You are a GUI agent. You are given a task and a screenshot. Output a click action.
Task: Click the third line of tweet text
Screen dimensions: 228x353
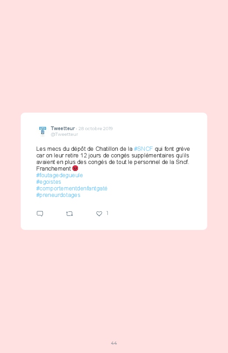[113, 162]
